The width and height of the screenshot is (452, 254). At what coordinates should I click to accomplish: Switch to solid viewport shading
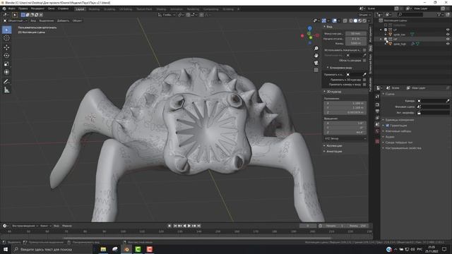(x=355, y=20)
